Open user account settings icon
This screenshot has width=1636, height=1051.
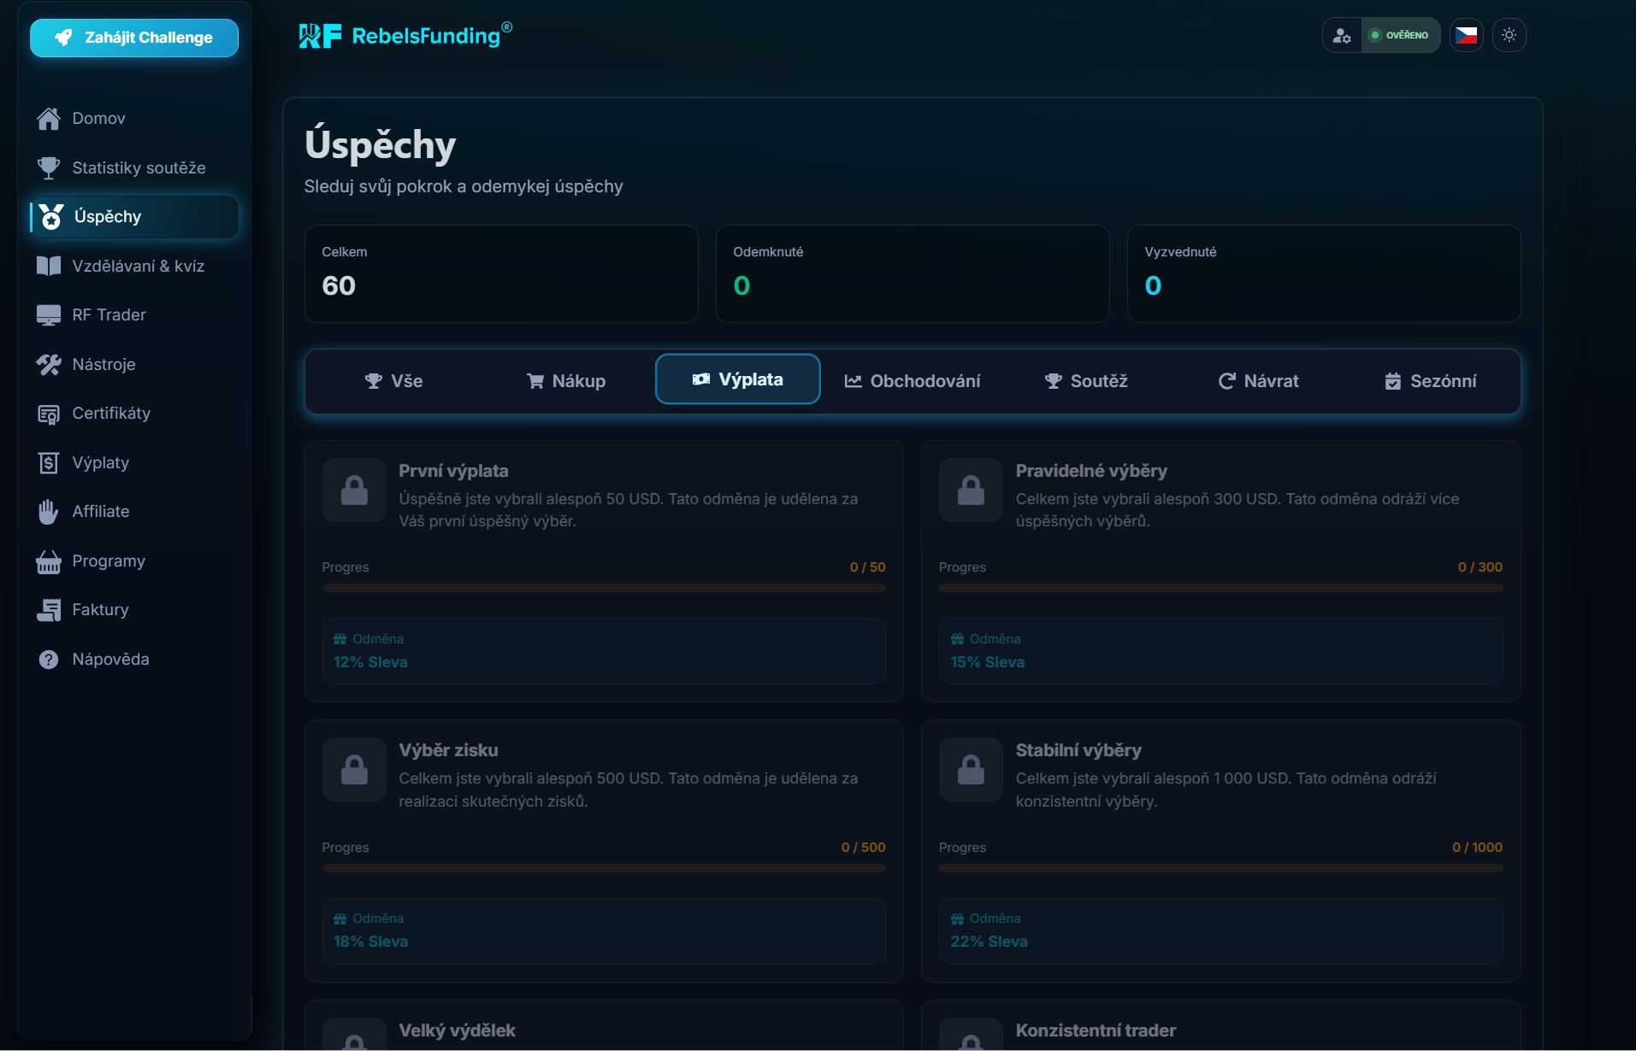pyautogui.click(x=1342, y=35)
